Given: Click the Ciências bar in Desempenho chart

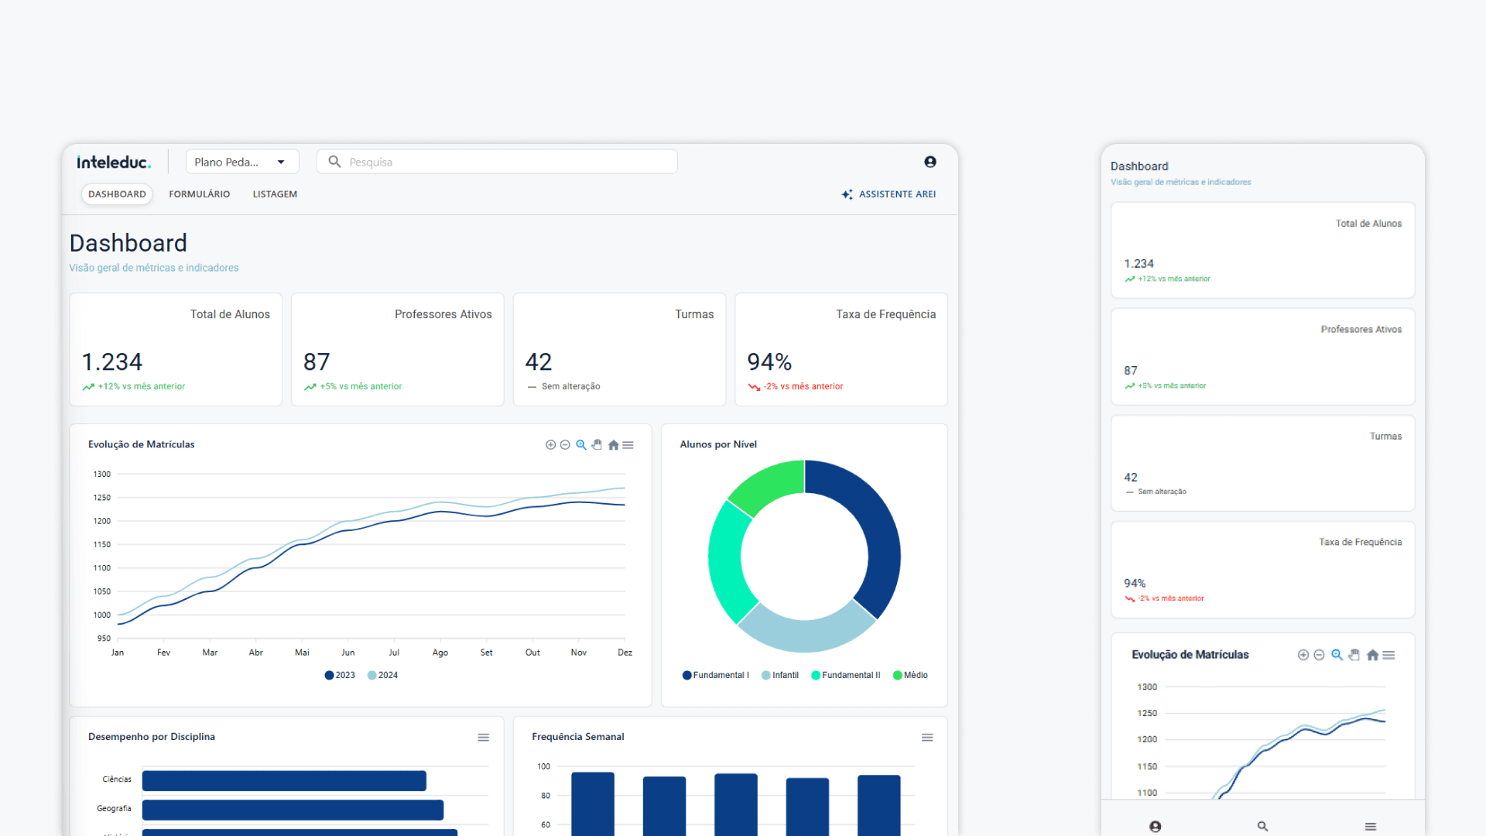Looking at the screenshot, I should [x=284, y=780].
